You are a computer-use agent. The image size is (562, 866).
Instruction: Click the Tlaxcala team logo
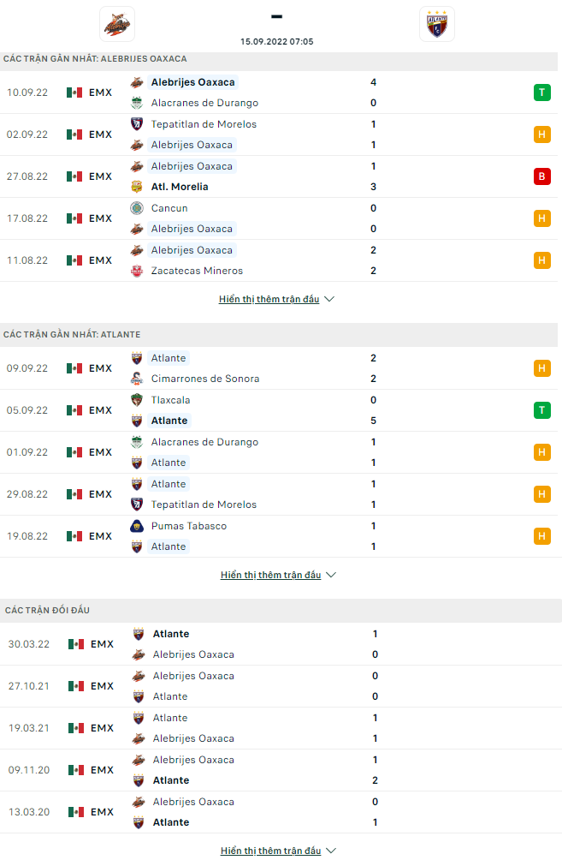137,400
